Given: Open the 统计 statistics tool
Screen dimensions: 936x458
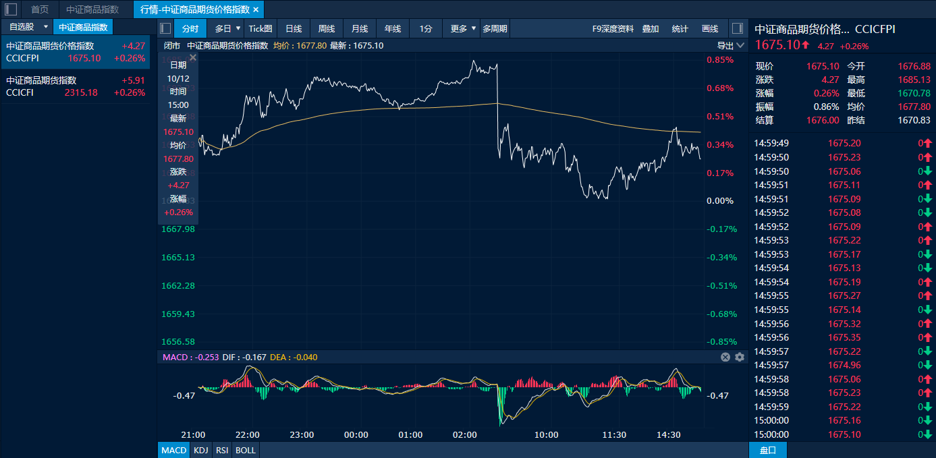Looking at the screenshot, I should click(680, 28).
